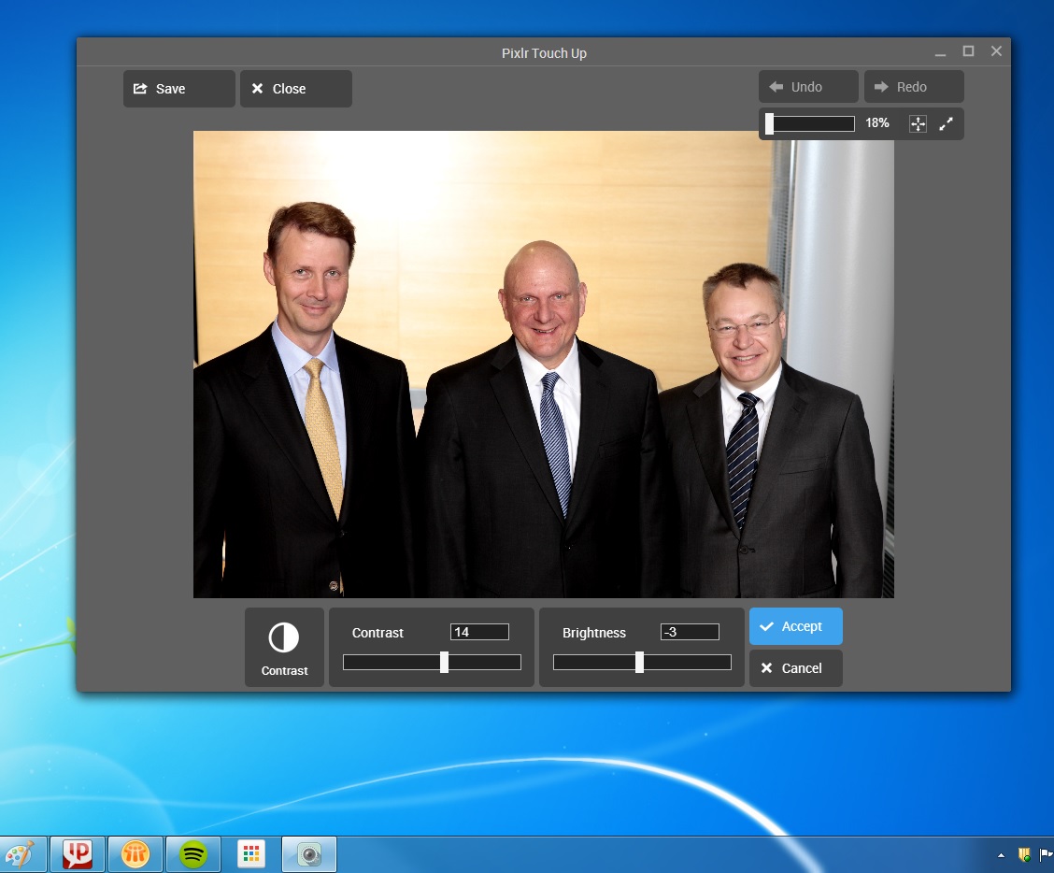Click the Close button beside Save
This screenshot has height=873, width=1054.
(295, 89)
